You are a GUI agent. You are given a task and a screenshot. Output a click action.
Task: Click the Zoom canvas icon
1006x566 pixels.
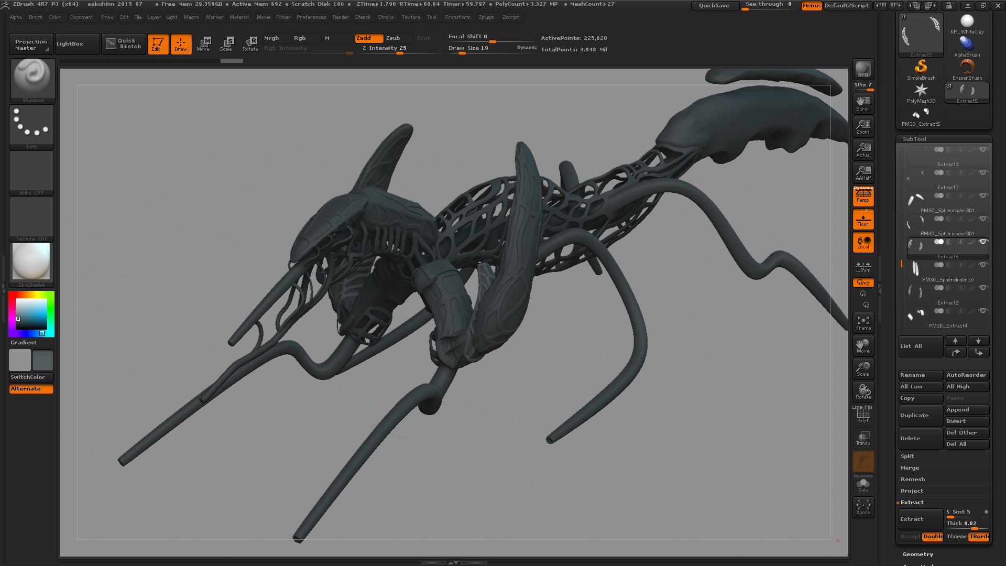pos(863,126)
